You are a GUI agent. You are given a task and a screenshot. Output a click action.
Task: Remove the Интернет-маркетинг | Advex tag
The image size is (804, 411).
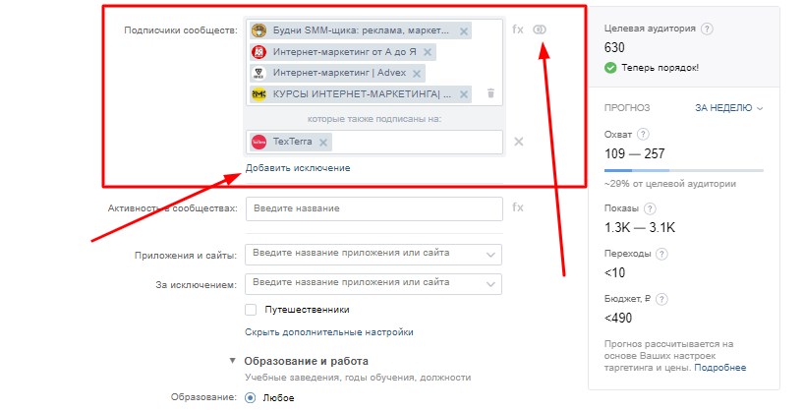417,74
